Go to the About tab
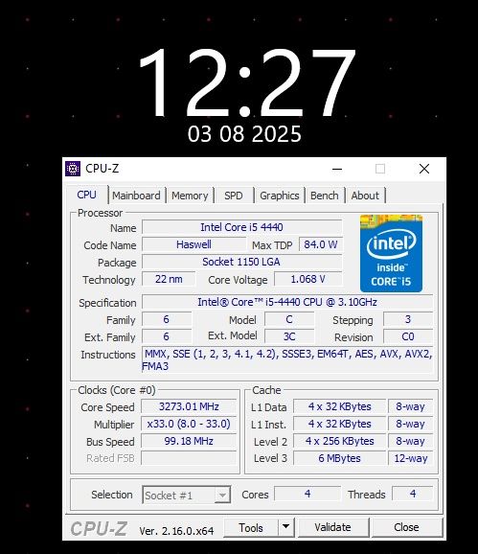The image size is (478, 554). (x=365, y=196)
